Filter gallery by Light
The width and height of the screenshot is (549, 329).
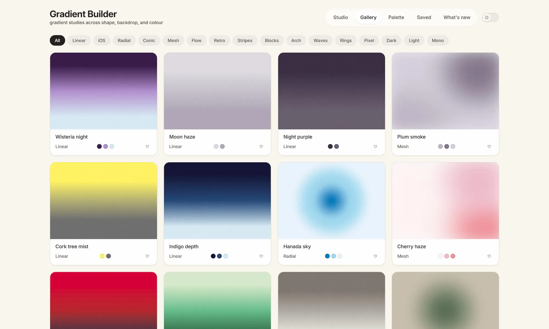point(414,41)
